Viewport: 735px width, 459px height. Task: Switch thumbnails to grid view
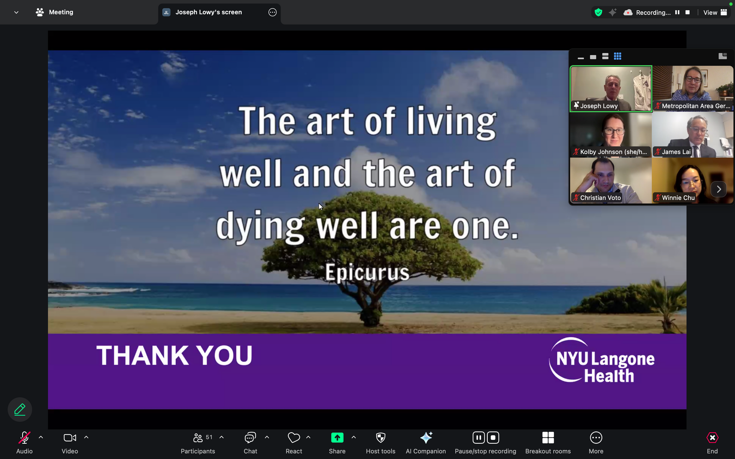[x=617, y=56]
